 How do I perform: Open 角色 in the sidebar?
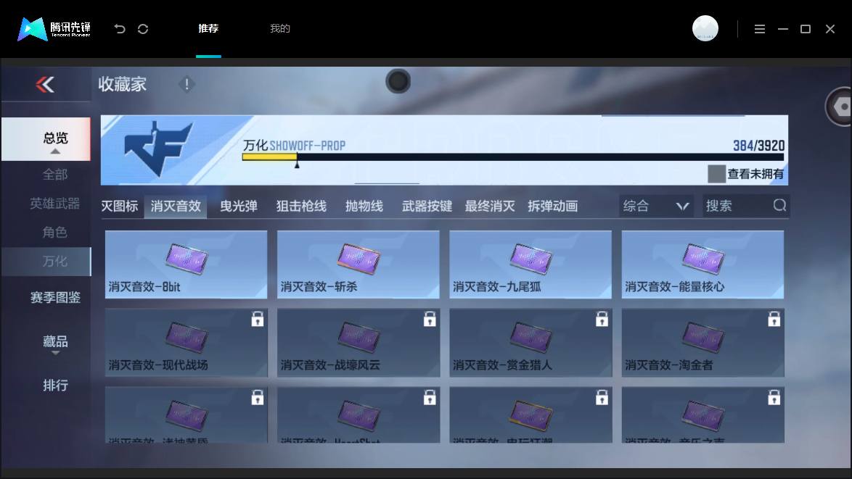55,232
